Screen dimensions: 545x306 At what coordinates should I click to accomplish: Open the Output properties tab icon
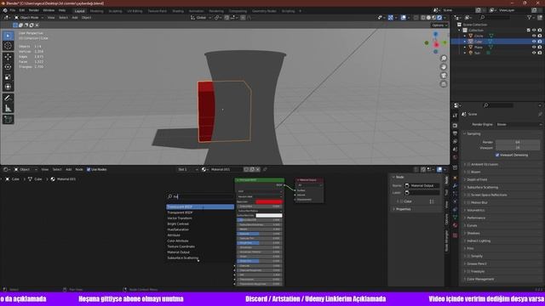pyautogui.click(x=455, y=133)
